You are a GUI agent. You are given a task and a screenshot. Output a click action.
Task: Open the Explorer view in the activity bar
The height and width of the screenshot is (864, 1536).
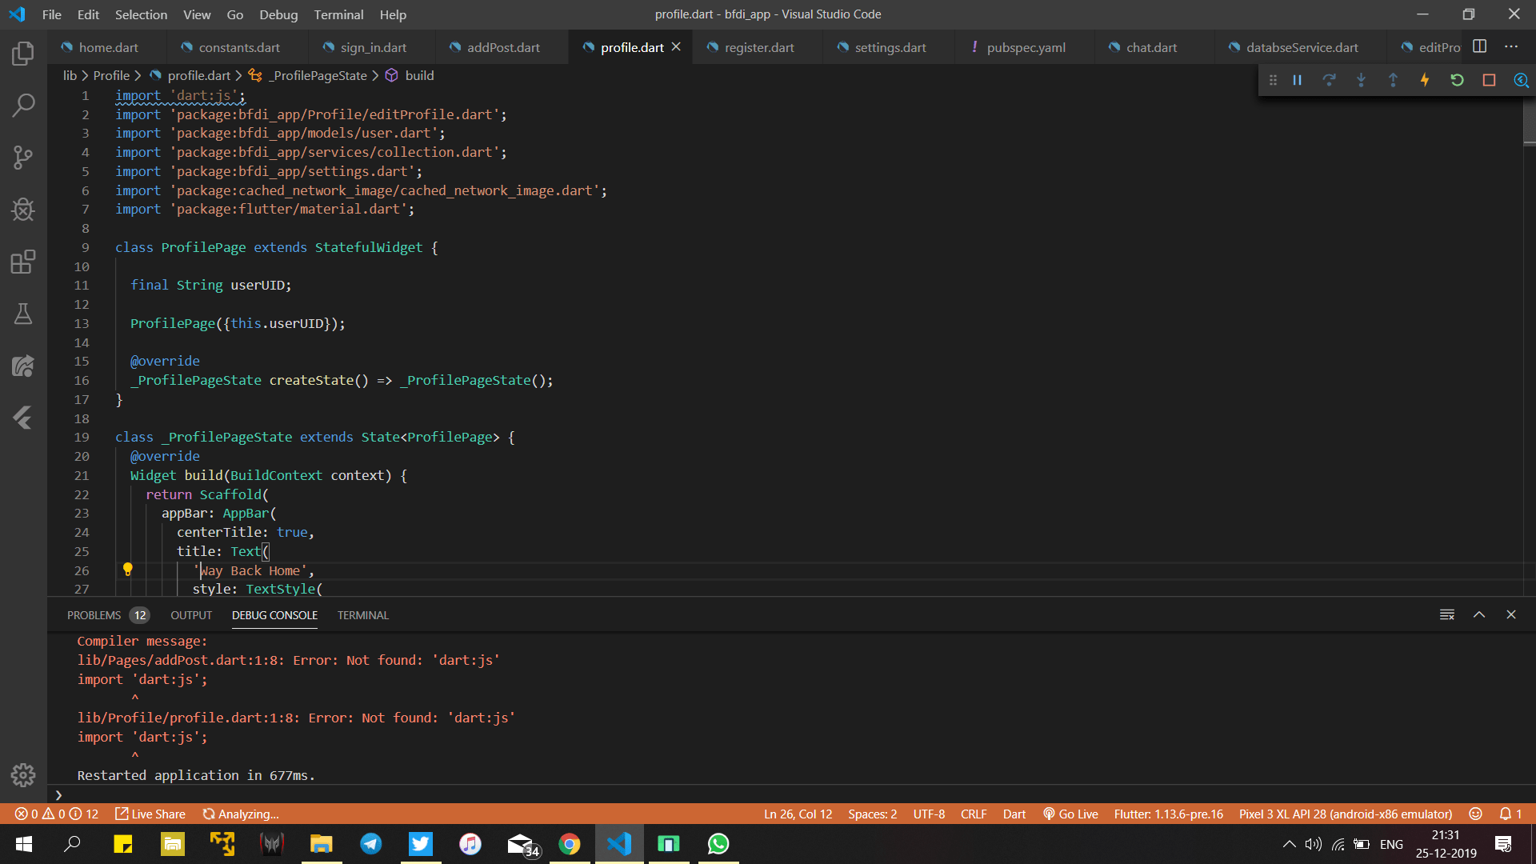pos(23,54)
